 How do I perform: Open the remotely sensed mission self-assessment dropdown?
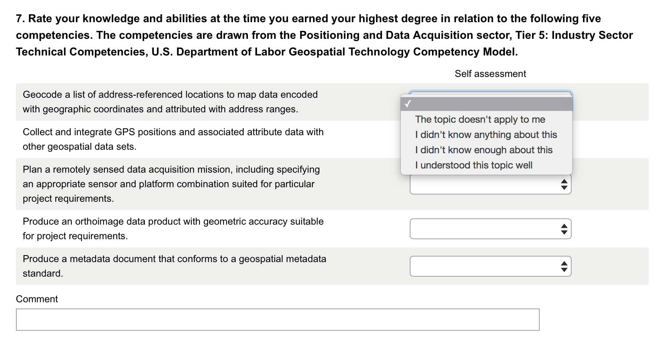pyautogui.click(x=490, y=184)
